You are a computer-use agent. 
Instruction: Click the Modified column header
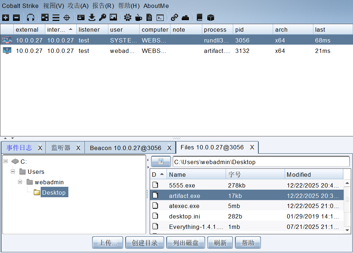coord(314,175)
